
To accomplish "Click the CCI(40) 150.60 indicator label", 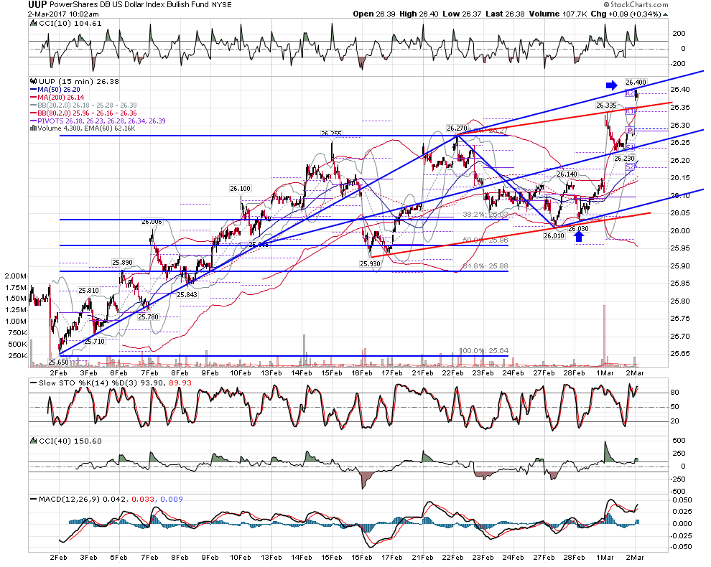I will pyautogui.click(x=70, y=441).
